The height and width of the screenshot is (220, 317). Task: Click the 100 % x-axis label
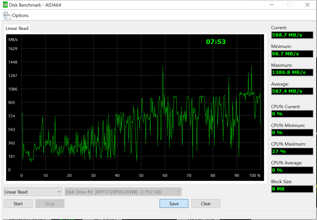click(255, 175)
